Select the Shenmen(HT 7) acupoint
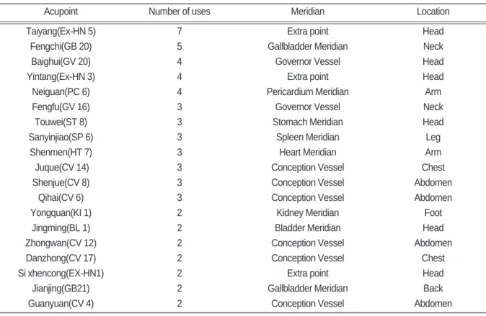 tap(61, 153)
